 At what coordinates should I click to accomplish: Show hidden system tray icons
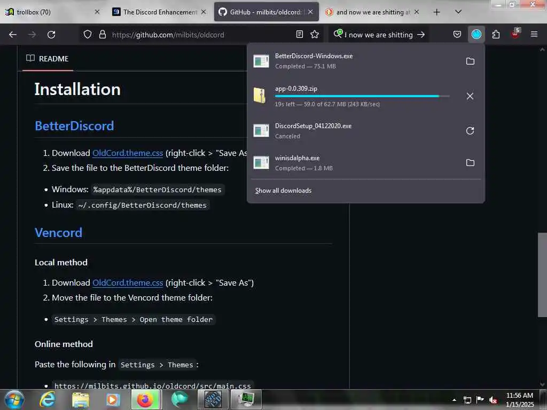[454, 400]
